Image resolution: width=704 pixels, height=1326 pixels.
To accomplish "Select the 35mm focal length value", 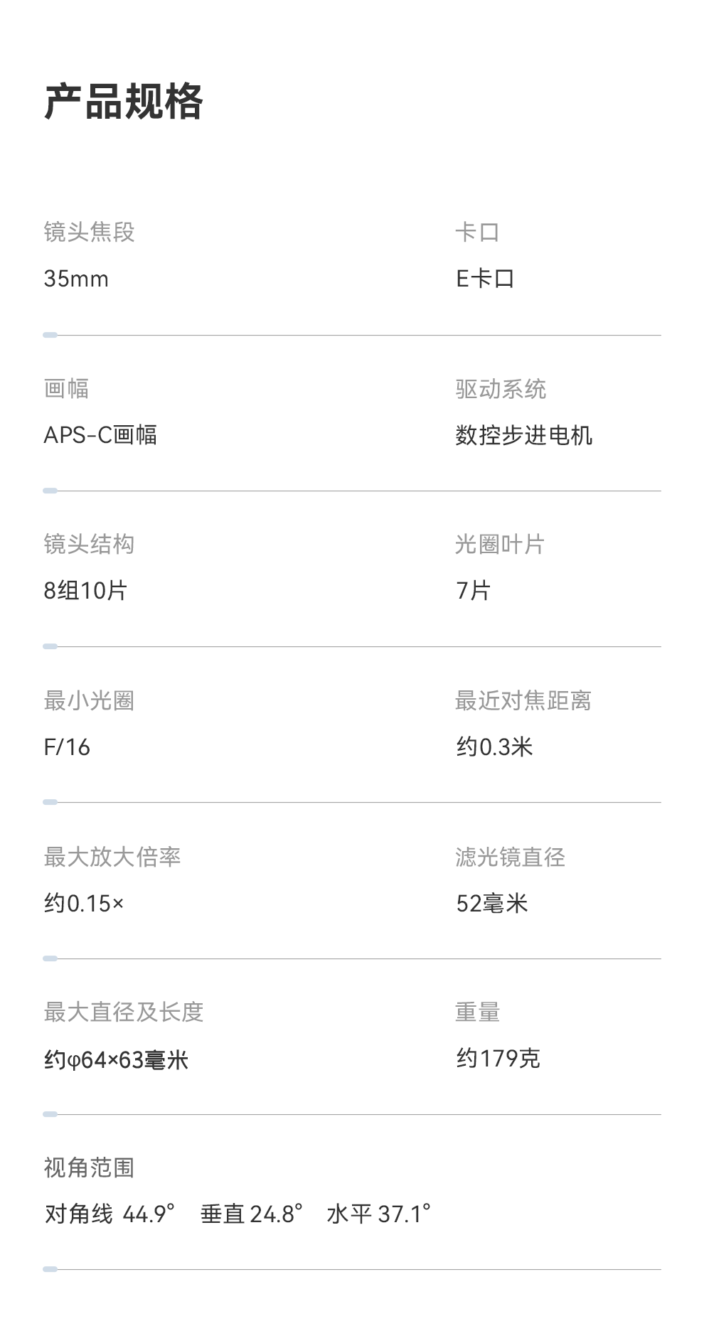I will click(x=76, y=279).
